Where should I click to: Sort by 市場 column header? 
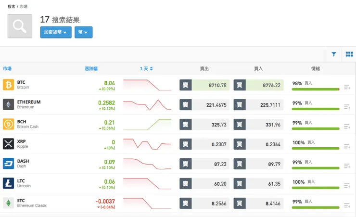(7, 68)
